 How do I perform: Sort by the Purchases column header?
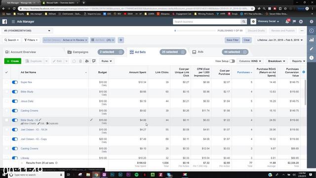tap(243, 72)
